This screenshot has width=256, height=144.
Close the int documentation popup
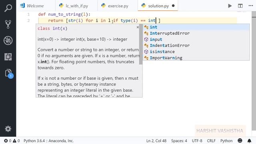[138, 27]
